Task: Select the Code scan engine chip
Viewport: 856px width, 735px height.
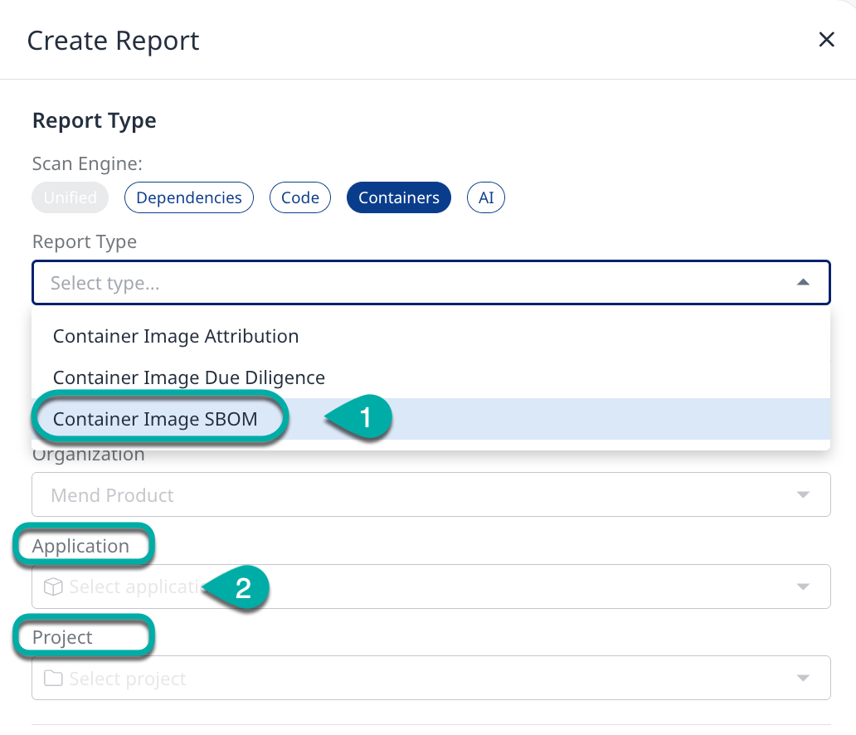Action: tap(300, 197)
